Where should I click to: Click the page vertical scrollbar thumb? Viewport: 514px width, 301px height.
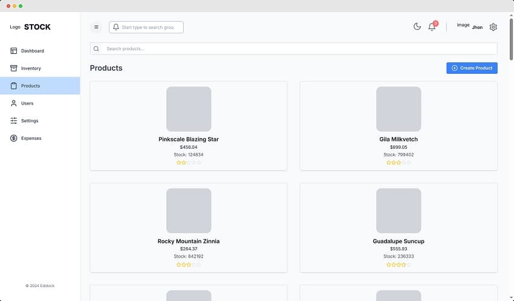pyautogui.click(x=511, y=39)
